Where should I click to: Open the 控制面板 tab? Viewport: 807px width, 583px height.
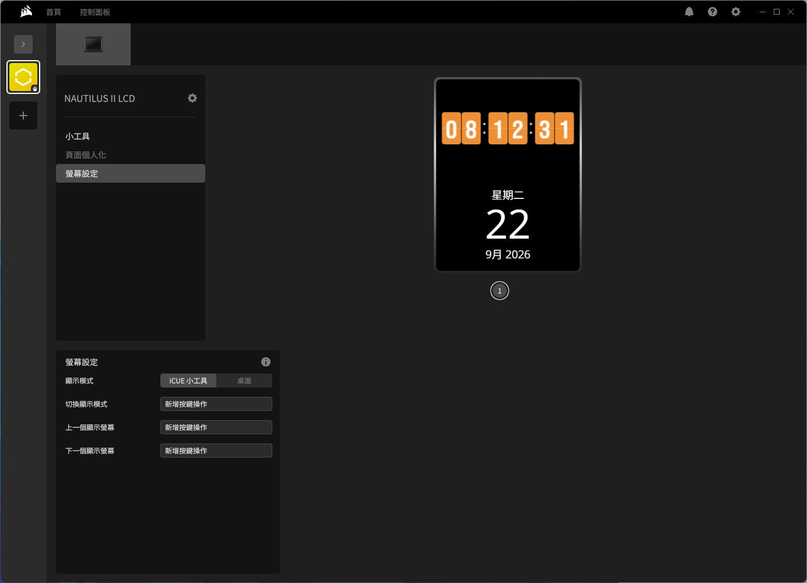[x=95, y=12]
